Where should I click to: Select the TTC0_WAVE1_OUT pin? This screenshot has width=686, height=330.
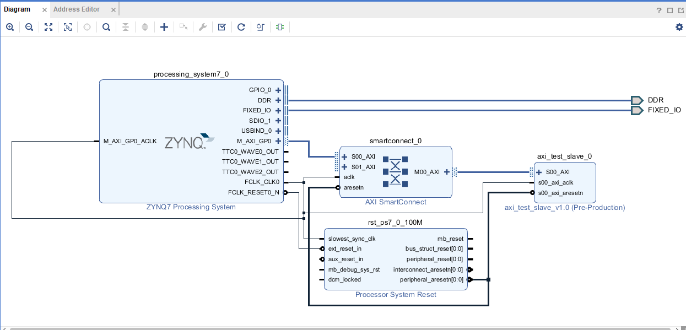coord(250,161)
